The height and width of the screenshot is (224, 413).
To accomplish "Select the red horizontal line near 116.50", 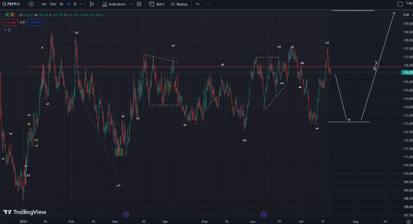I will (214, 67).
